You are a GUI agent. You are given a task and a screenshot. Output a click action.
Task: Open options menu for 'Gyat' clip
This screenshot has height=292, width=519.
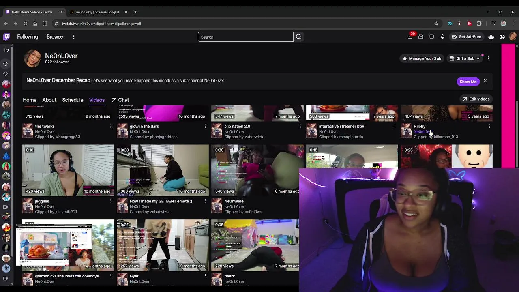(x=205, y=276)
